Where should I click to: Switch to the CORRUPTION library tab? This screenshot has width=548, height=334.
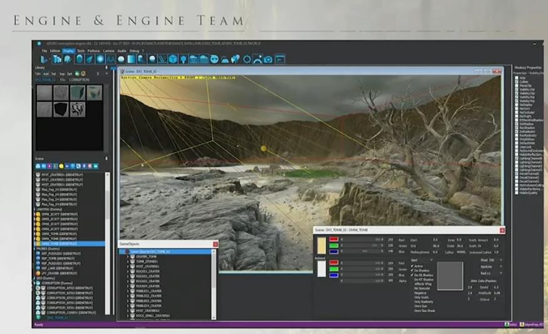coord(79,80)
